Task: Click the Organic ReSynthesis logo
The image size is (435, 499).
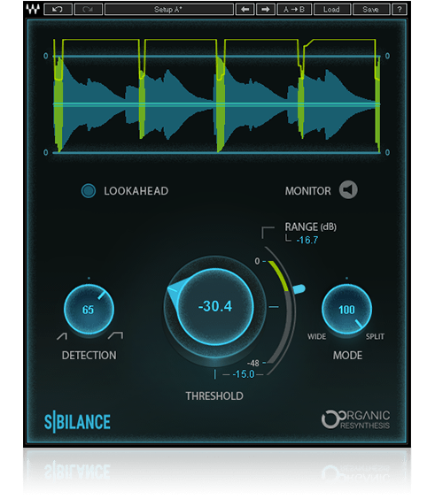Action: 355,419
